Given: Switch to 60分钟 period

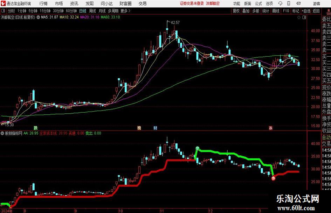Looking at the screenshot, I should coord(71,11).
